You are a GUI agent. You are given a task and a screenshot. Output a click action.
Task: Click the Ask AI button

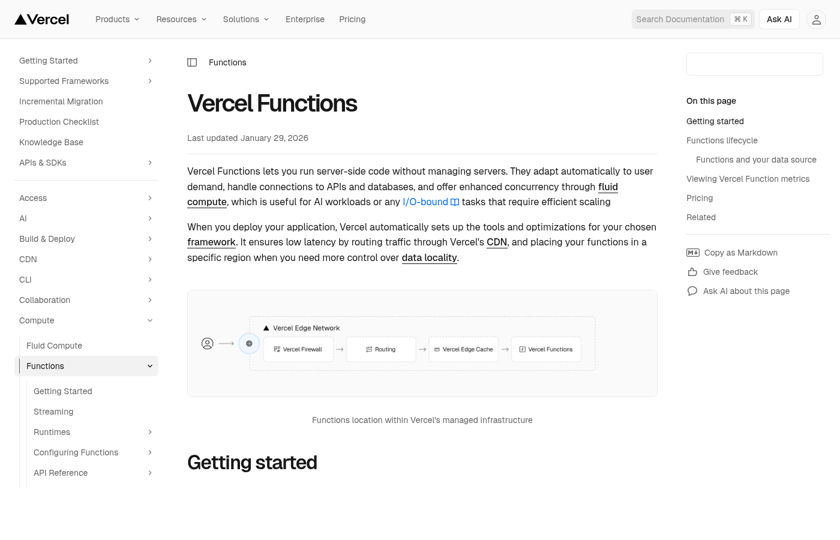[779, 19]
